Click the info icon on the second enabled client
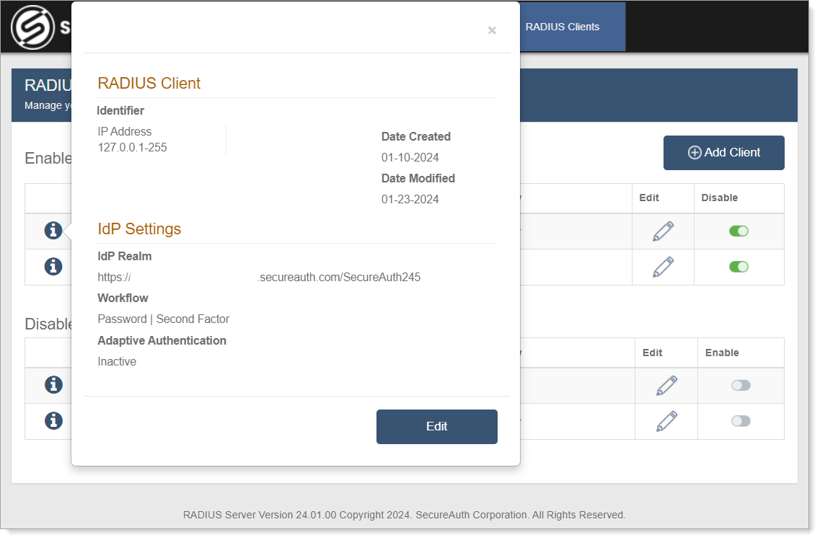 click(53, 267)
